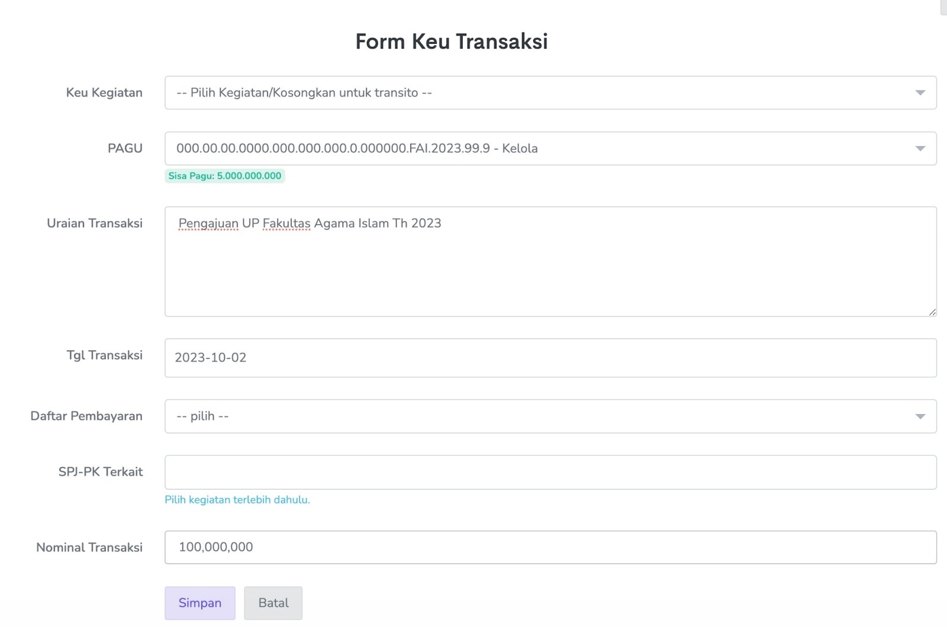Viewport: 947px width, 627px height.
Task: Cancel the form with Batal
Action: (x=273, y=603)
